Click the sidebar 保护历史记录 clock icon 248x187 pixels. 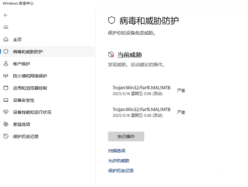(6, 137)
